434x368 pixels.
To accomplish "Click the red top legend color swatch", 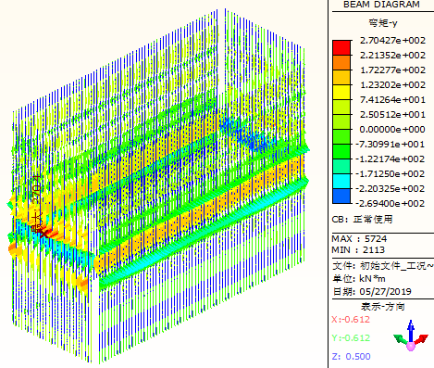I will 341,48.
